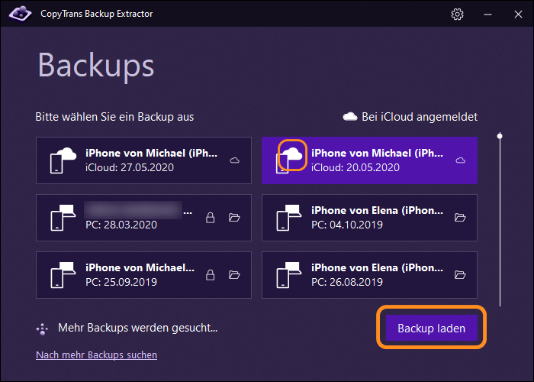Click Mehr Backups werden gesucht status text
534x382 pixels.
click(137, 328)
